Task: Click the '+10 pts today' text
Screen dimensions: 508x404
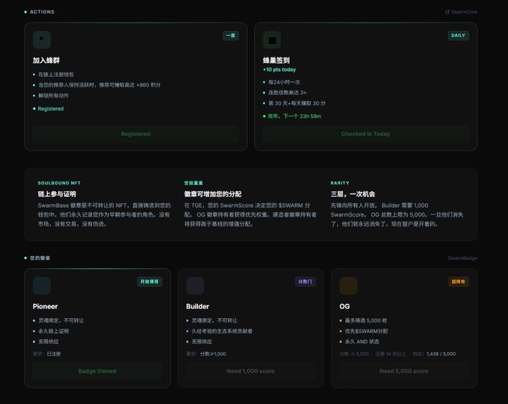Action: (279, 69)
